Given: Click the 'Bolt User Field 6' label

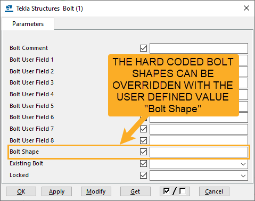Looking at the screenshot, I should click(x=31, y=117).
